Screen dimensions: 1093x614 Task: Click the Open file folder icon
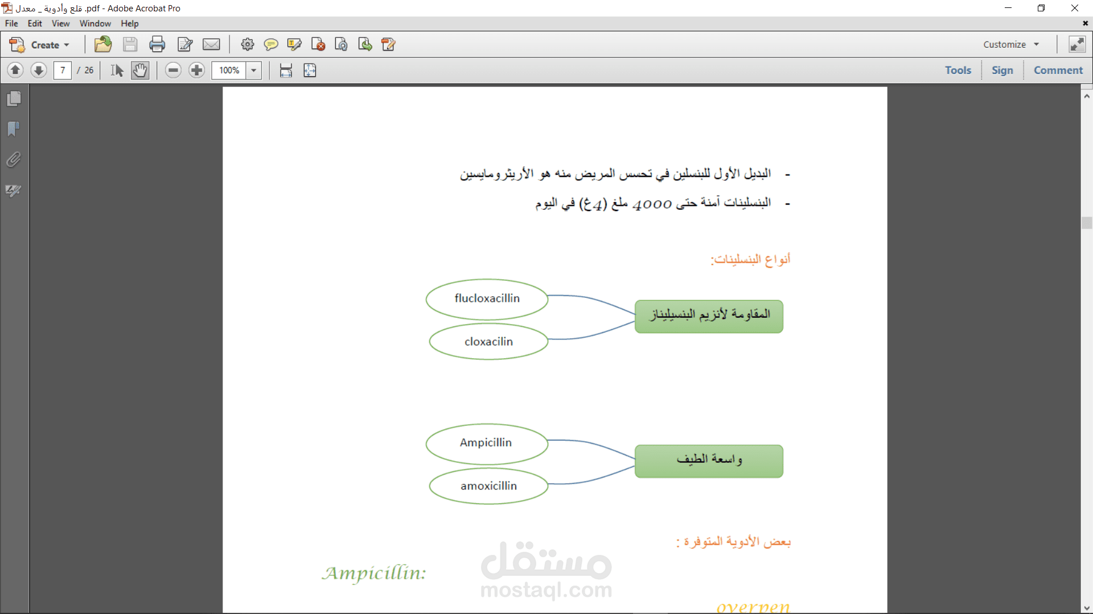pyautogui.click(x=103, y=44)
